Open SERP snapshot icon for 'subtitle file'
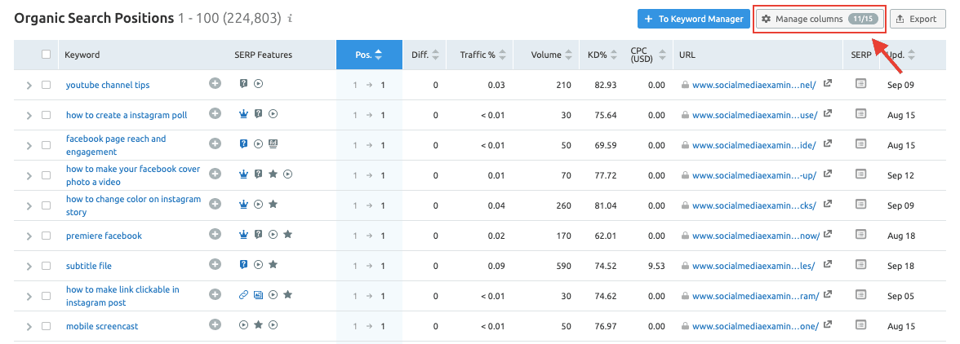 tap(860, 265)
